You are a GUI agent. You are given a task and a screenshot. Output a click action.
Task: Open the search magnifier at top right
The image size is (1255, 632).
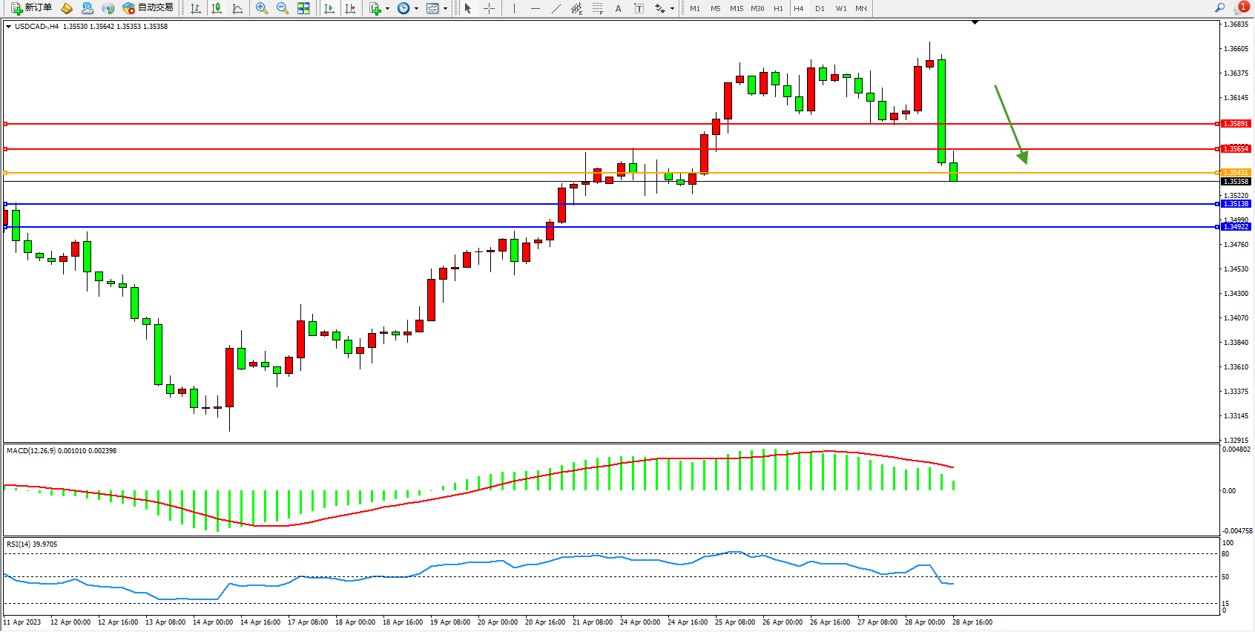click(x=1219, y=8)
